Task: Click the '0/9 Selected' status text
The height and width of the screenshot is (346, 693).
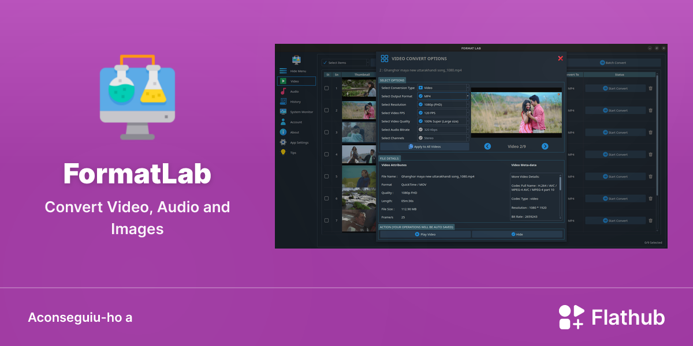Action: coord(653,242)
